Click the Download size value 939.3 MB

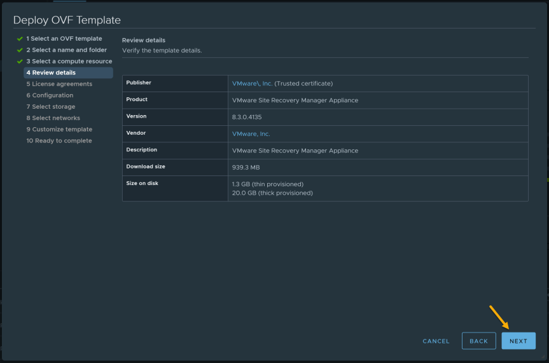246,167
